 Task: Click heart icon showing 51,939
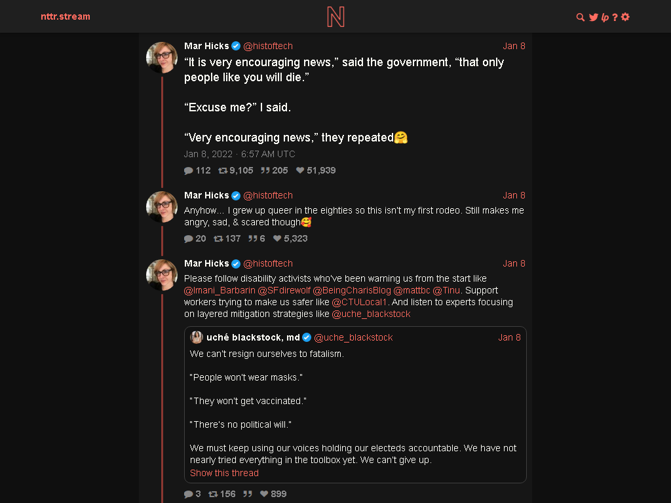(x=300, y=171)
